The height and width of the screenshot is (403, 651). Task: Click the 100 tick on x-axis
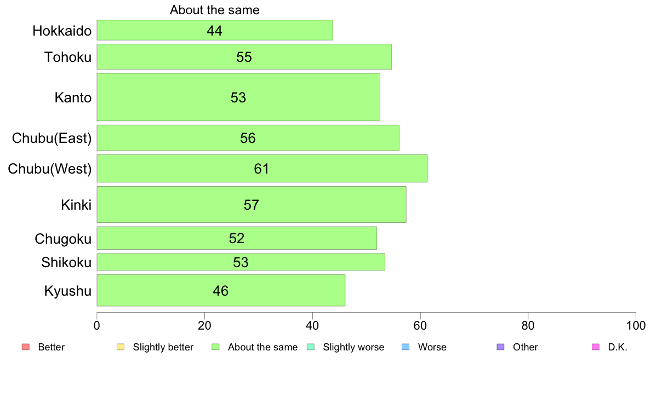[x=636, y=326]
